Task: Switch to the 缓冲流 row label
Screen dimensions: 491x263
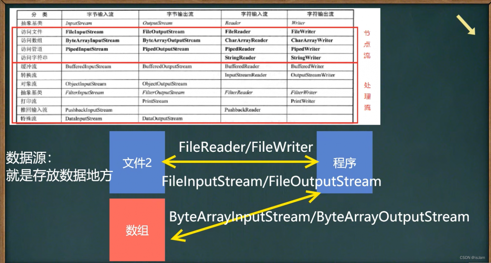Action: point(28,66)
